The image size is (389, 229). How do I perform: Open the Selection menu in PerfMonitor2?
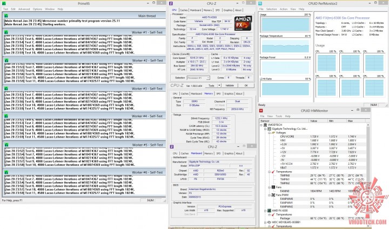(271, 9)
